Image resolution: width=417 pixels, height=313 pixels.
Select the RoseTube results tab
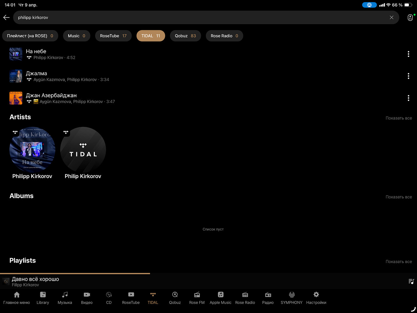(113, 36)
